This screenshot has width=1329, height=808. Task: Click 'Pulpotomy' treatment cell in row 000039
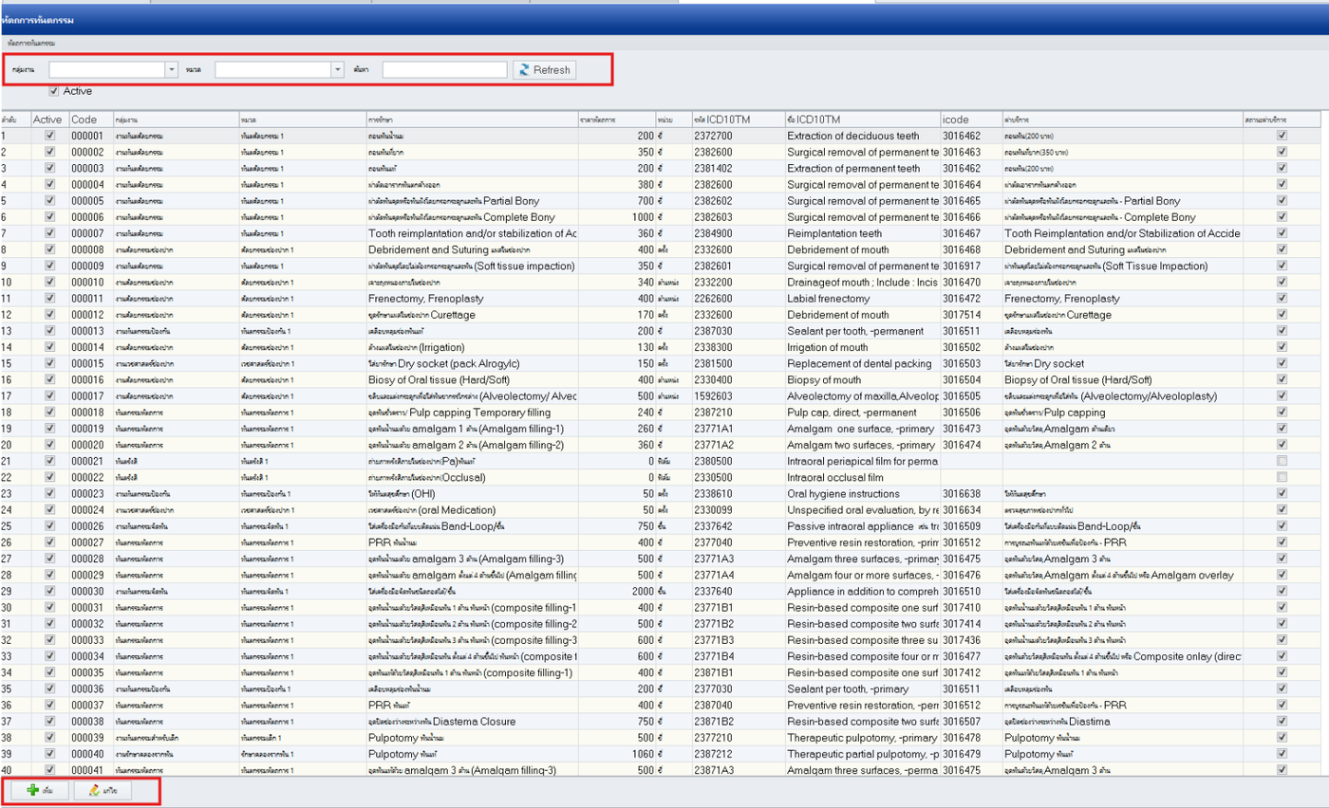[x=473, y=737]
